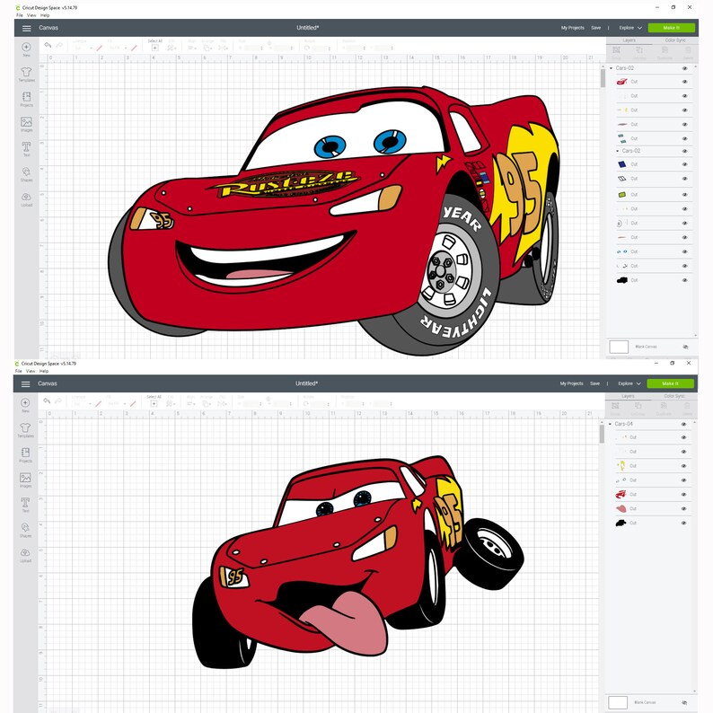
Task: Open File menu in Cars-02 window
Action: click(x=20, y=15)
